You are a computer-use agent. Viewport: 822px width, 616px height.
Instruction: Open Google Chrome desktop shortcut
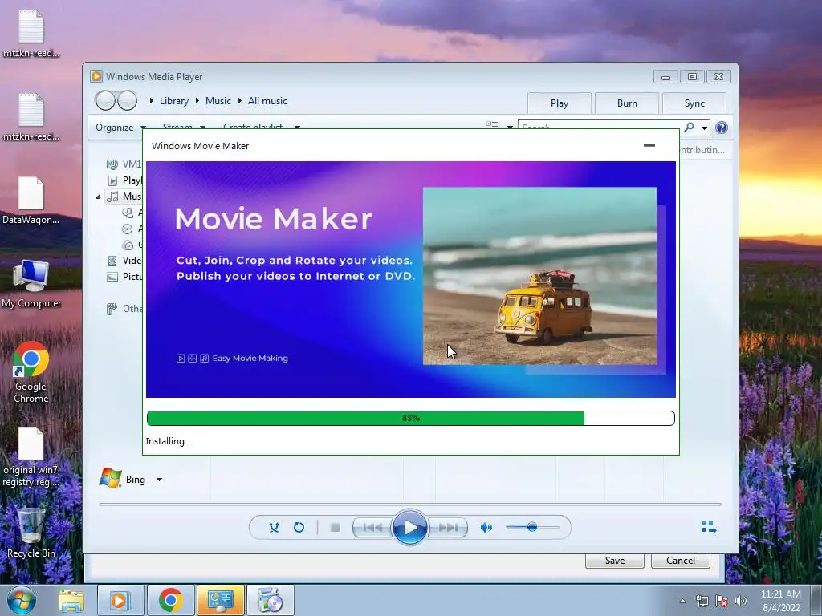[31, 371]
